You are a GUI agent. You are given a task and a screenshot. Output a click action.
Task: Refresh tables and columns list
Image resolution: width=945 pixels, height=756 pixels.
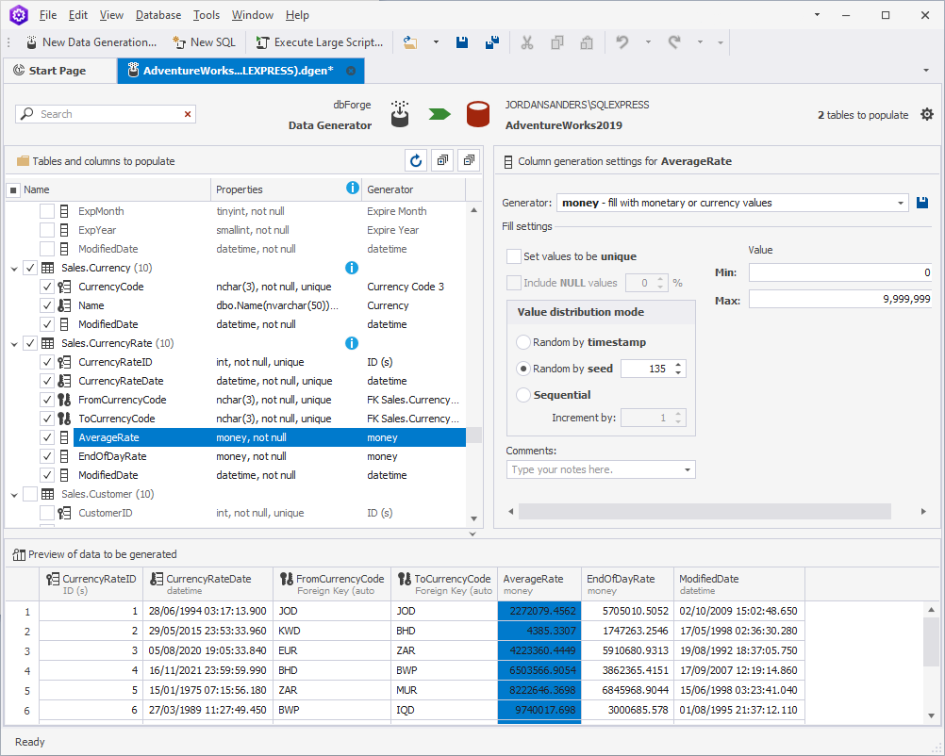pyautogui.click(x=416, y=161)
